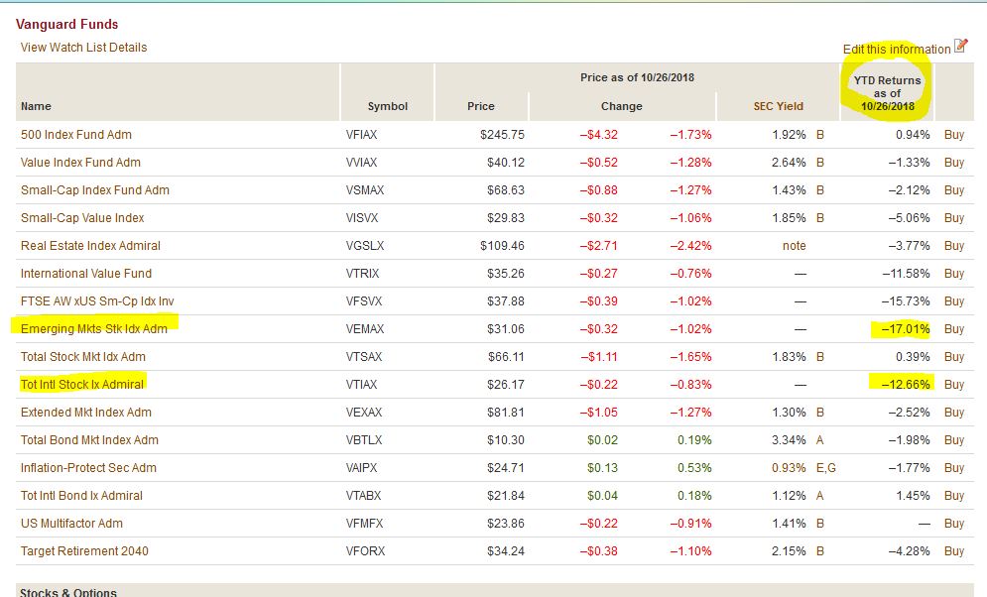This screenshot has width=987, height=597.
Task: Click the Change column header
Action: coord(621,106)
